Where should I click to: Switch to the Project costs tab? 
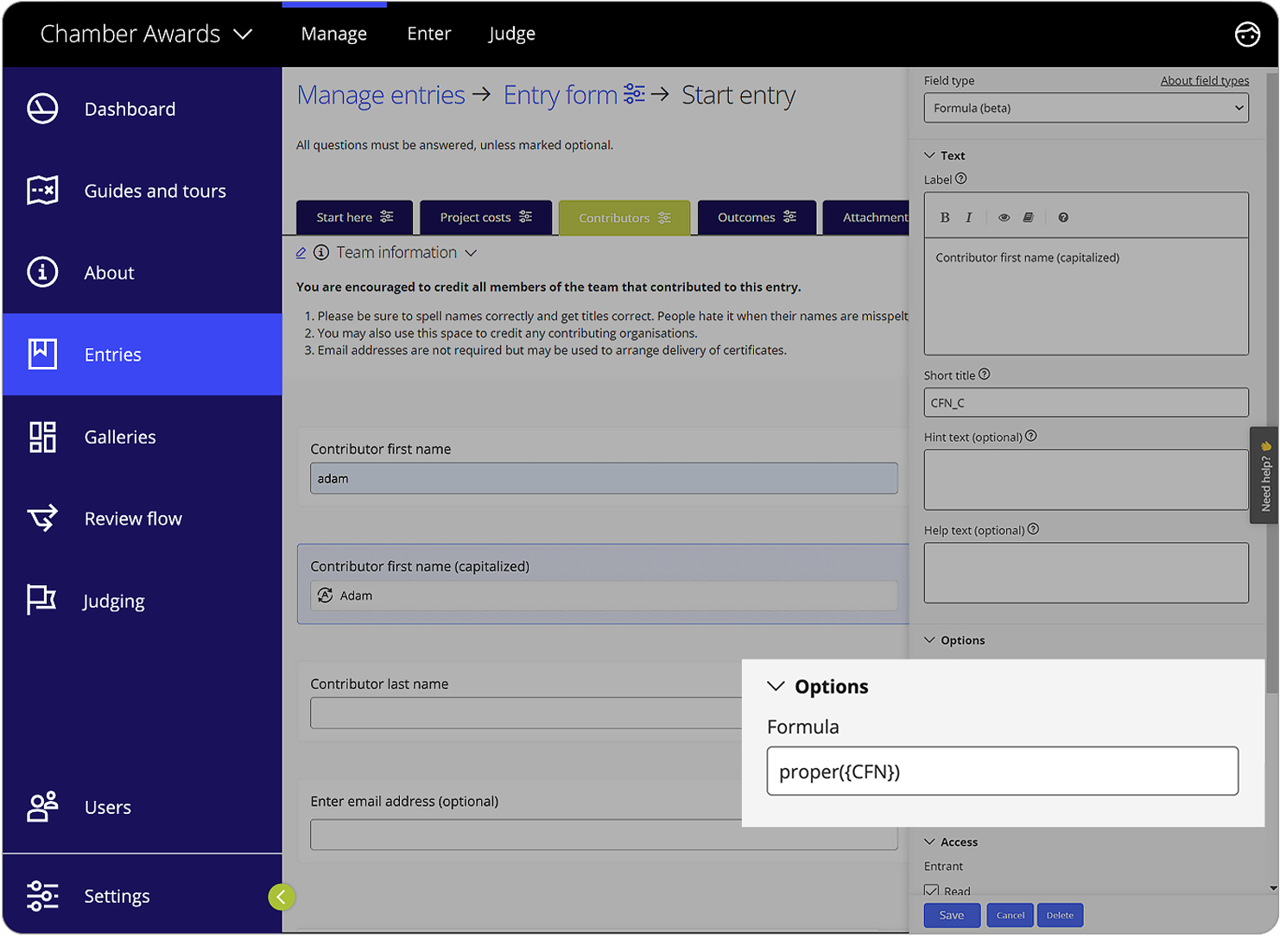click(x=485, y=217)
